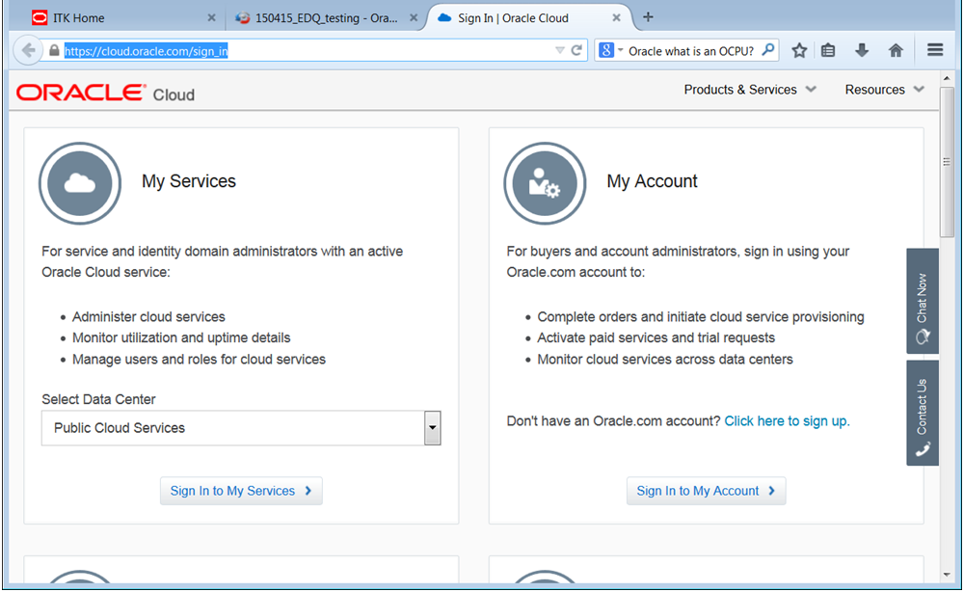Click Manage users and roles bullet text

click(x=200, y=359)
